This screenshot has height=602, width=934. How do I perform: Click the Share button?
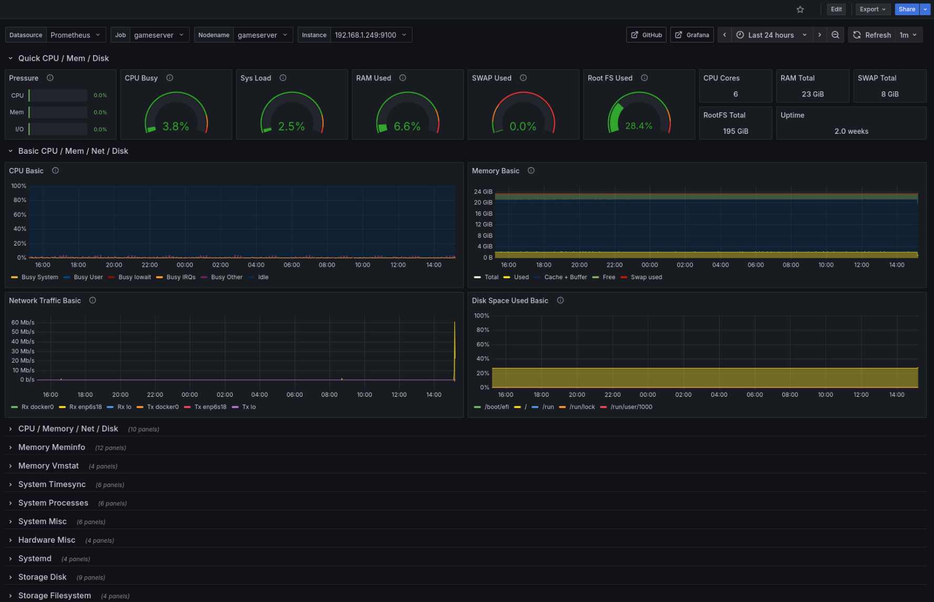907,9
